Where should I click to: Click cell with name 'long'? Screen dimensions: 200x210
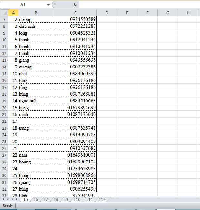pos(36,33)
